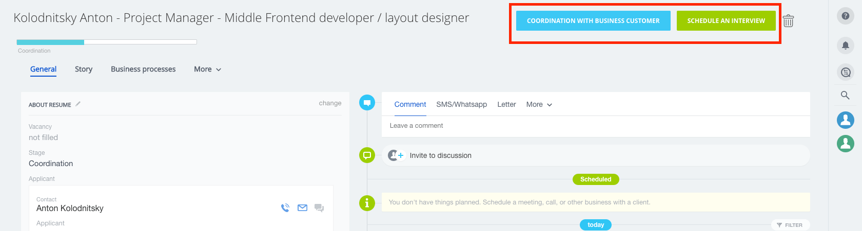Click the search magnifier icon

845,95
